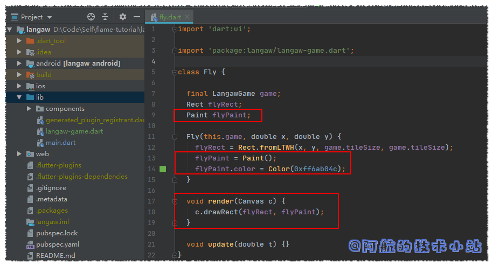Expand the android folder node
Image resolution: width=493 pixels, height=266 pixels.
20,64
